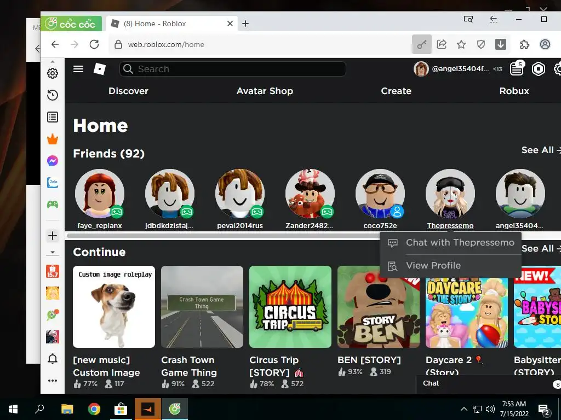The width and height of the screenshot is (561, 420).
Task: Open coco752e friend avatar
Action: [380, 194]
